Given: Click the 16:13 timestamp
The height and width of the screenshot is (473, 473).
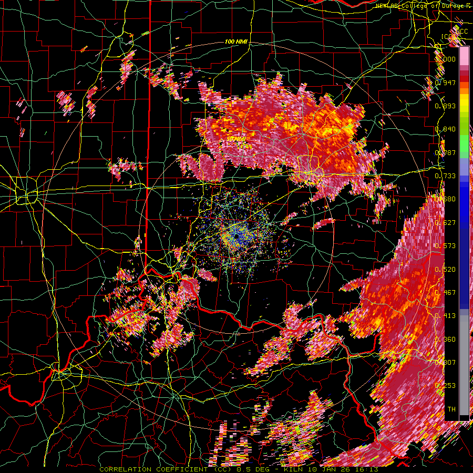Looking at the screenshot, I should pyautogui.click(x=366, y=469).
